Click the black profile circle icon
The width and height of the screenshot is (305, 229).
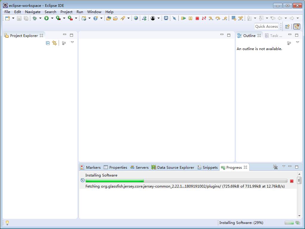(x=153, y=18)
